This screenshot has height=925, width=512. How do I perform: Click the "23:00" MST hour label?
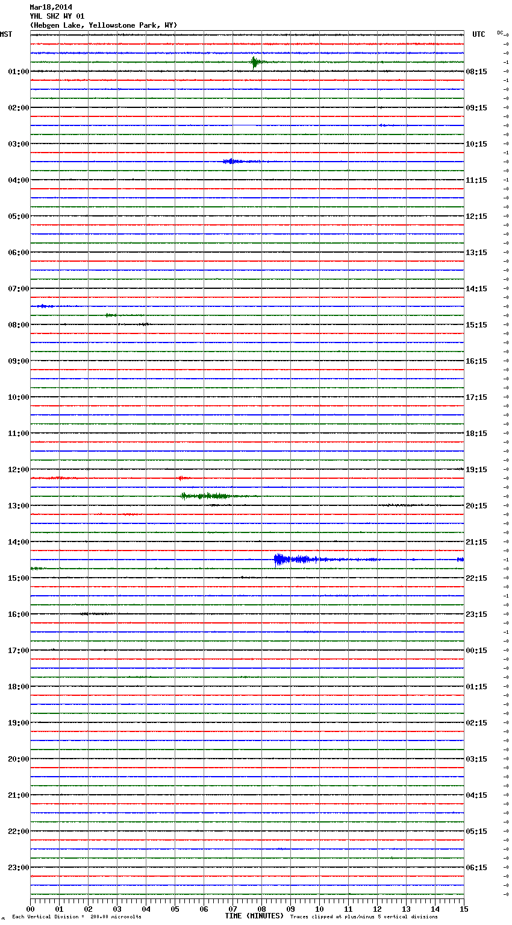[19, 868]
